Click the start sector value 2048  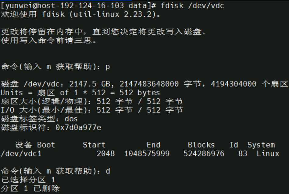tap(105, 154)
